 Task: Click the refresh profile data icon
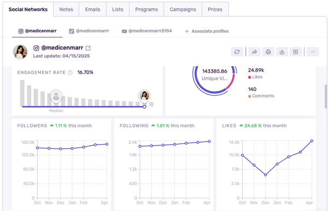[x=237, y=52]
